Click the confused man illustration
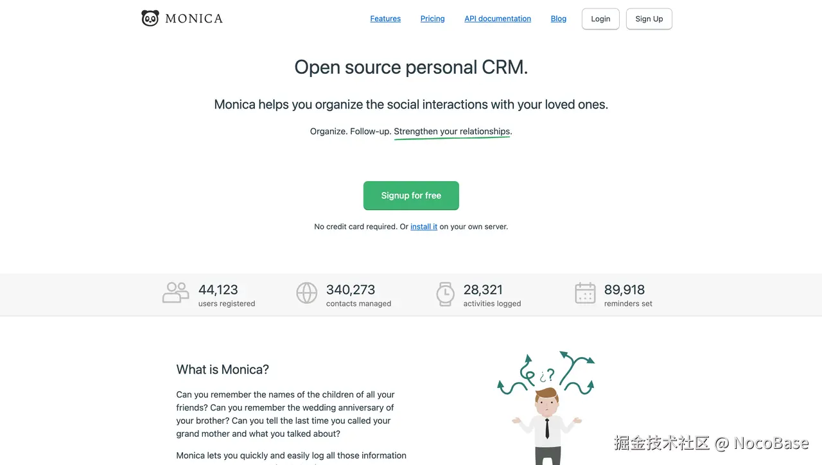822x465 pixels. [547, 408]
